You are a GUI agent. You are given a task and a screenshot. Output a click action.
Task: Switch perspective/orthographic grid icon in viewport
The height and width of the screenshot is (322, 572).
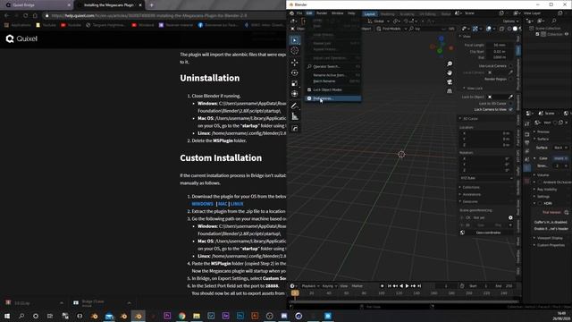point(450,91)
